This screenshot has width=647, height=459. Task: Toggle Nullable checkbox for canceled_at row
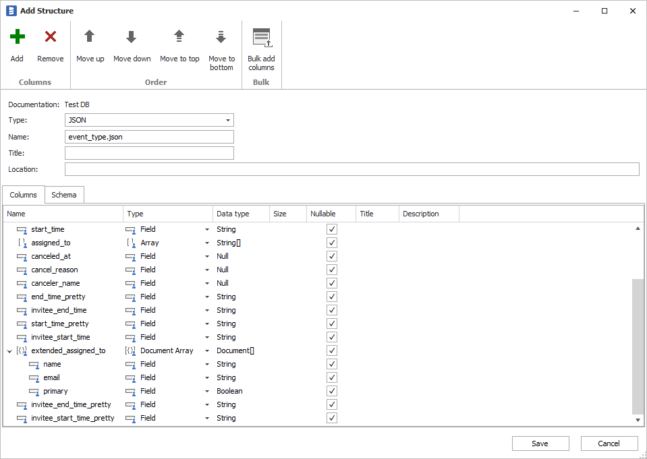331,256
